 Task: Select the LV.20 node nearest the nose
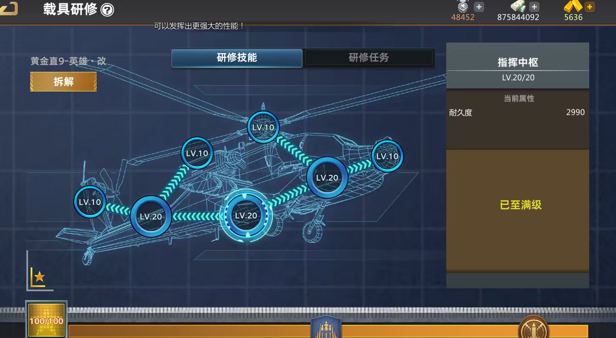pos(327,178)
